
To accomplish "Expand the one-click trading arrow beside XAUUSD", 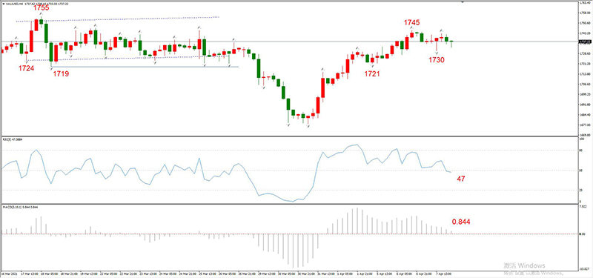I will tap(4, 4).
